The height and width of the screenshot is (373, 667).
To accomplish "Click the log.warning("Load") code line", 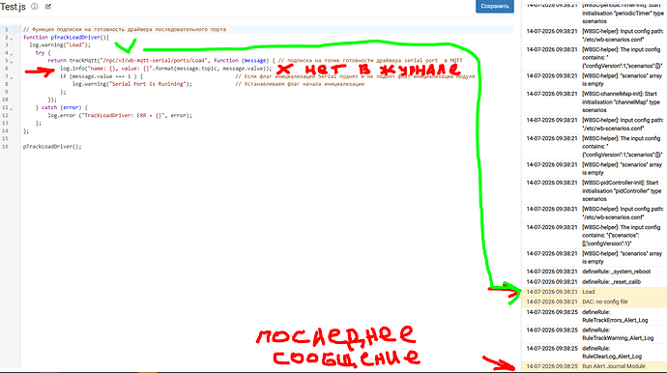I will click(x=60, y=45).
